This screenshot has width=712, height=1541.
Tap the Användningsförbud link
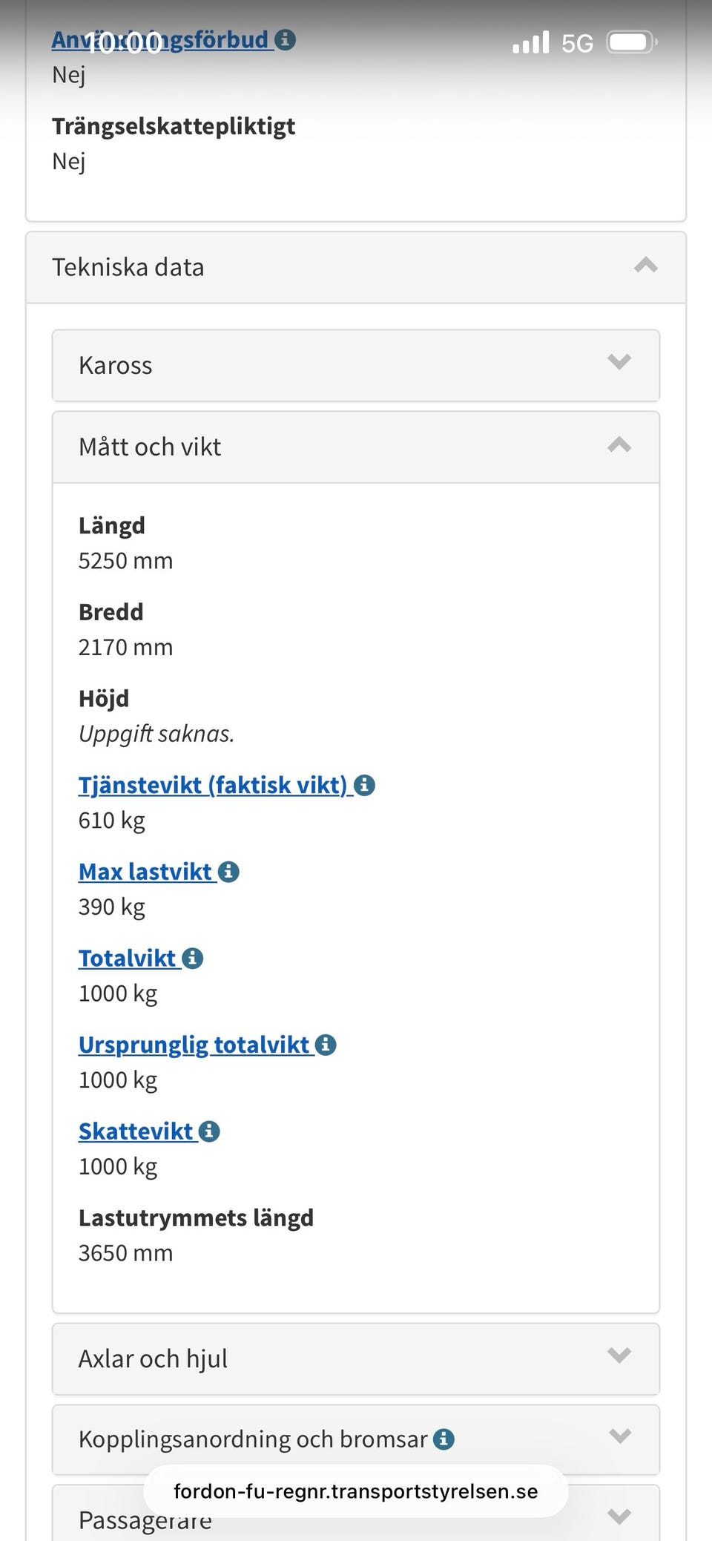tap(215, 39)
